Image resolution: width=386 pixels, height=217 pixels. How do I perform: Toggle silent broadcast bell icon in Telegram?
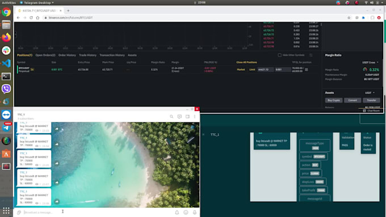coord(177,212)
